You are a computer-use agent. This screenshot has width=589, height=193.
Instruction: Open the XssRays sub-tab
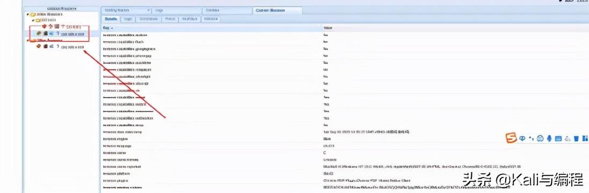[x=190, y=19]
